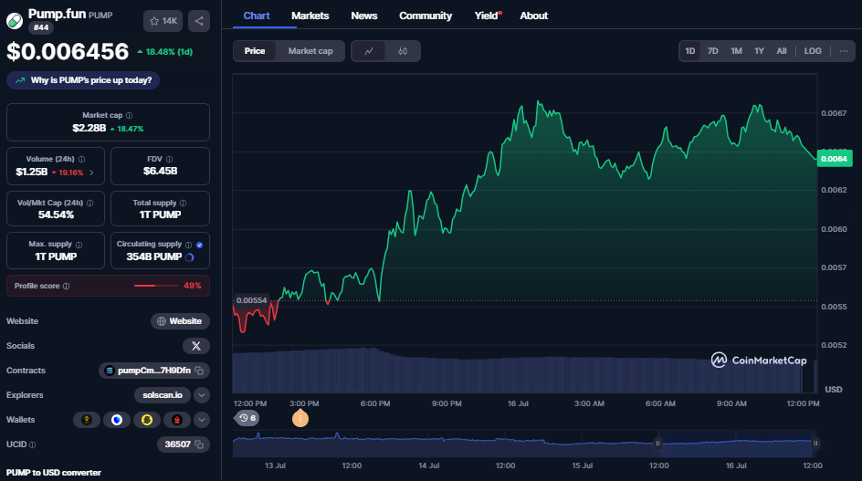Click the info icon beside UCID

click(x=33, y=444)
